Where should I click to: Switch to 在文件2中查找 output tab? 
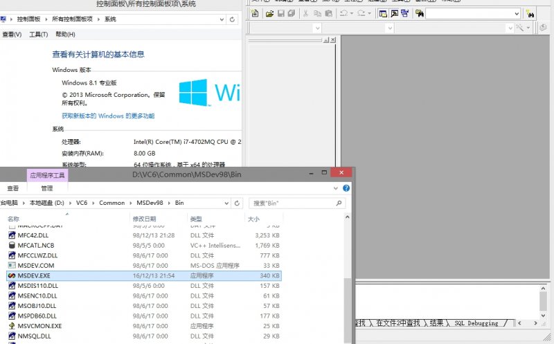click(397, 323)
